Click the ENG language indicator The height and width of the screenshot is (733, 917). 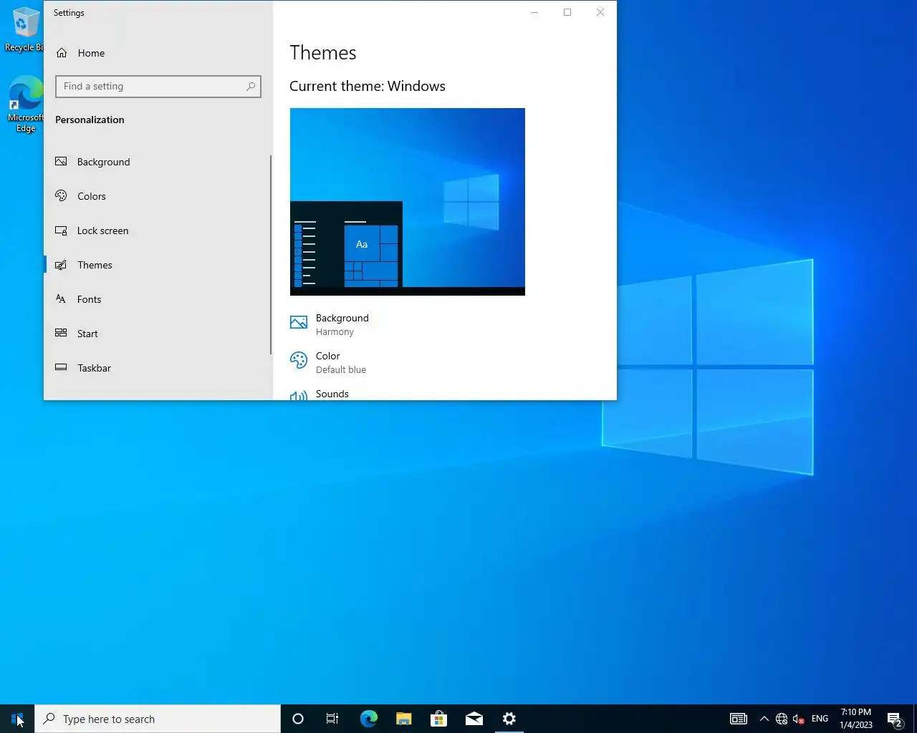[x=820, y=719]
